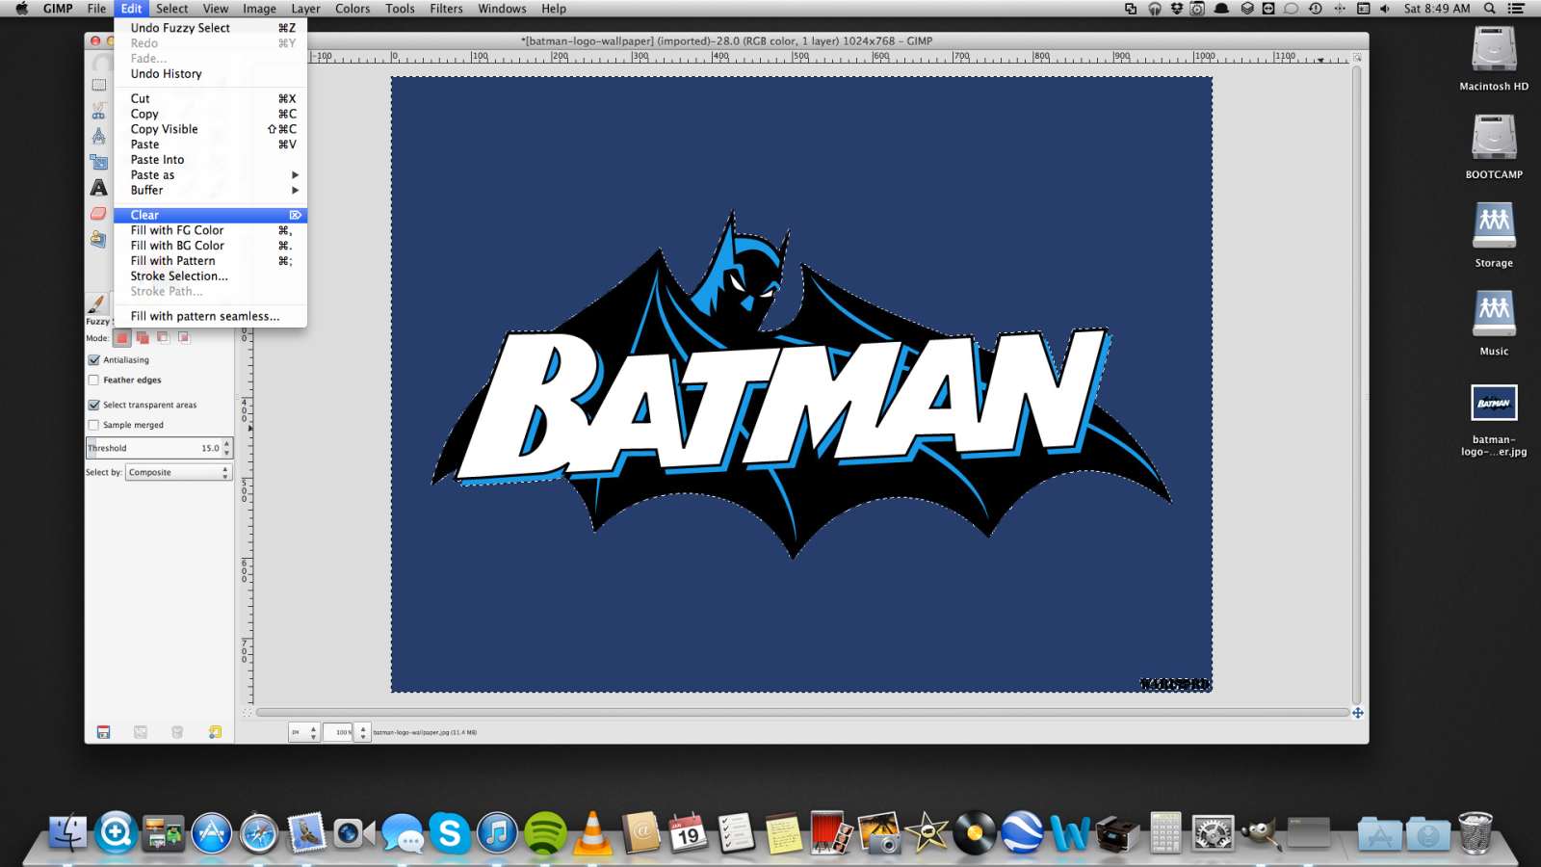Open the px unit dropdown in status bar

303,733
